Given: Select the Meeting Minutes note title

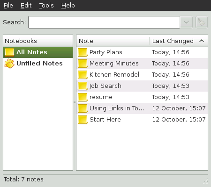Looking at the screenshot, I should (114, 64).
